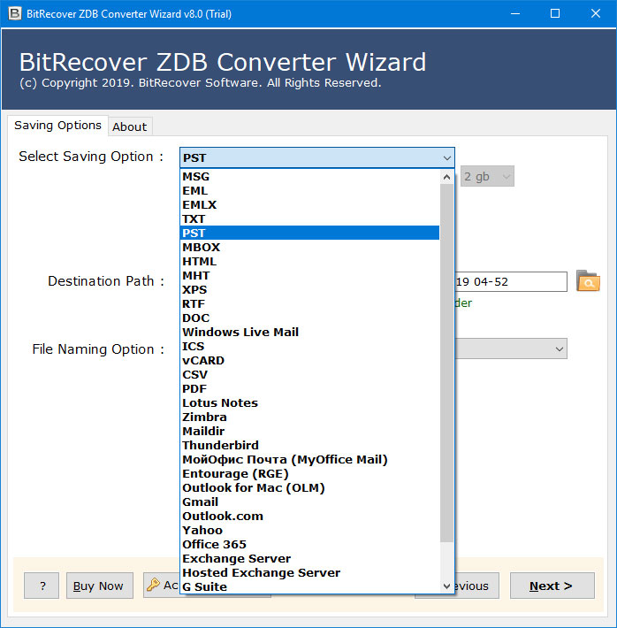Select RTF in the format list
Screen dimensions: 617x628
pyautogui.click(x=310, y=304)
